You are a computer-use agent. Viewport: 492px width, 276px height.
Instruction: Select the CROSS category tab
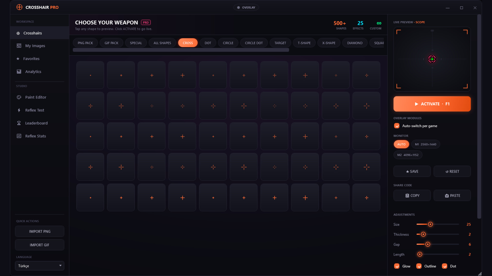tap(188, 43)
